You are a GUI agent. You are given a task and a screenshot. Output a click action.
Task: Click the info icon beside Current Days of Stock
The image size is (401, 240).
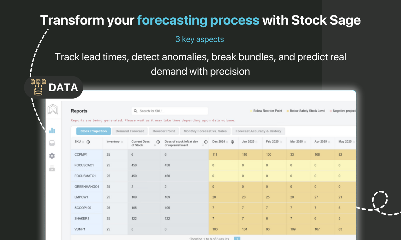pos(158,142)
